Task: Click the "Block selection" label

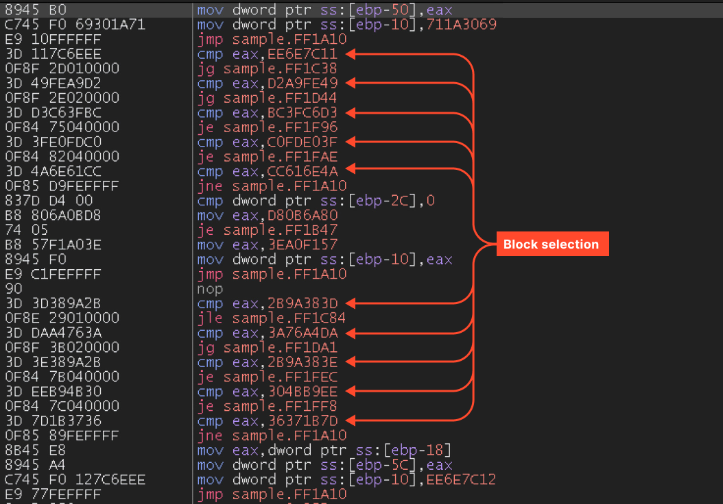Action: 552,243
